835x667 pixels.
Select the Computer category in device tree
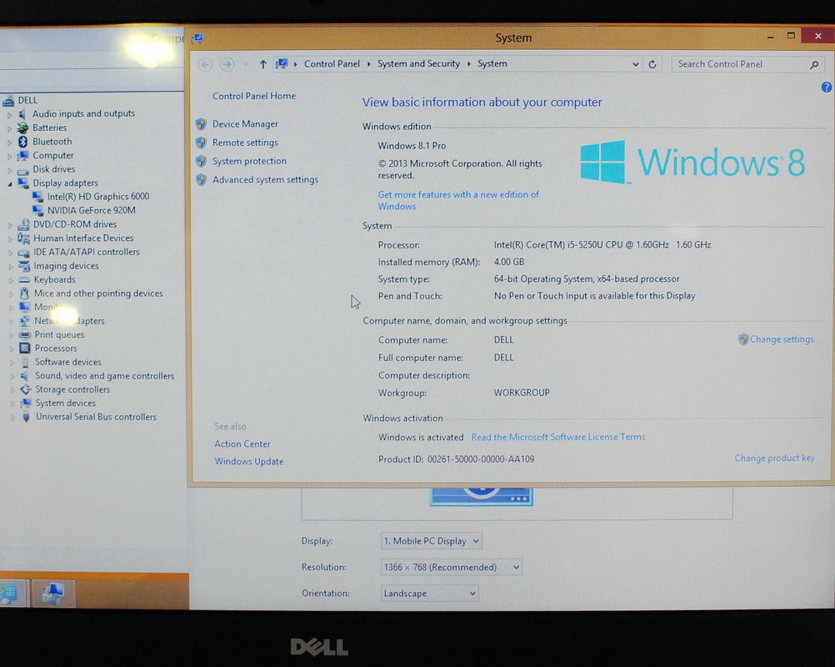pos(53,156)
